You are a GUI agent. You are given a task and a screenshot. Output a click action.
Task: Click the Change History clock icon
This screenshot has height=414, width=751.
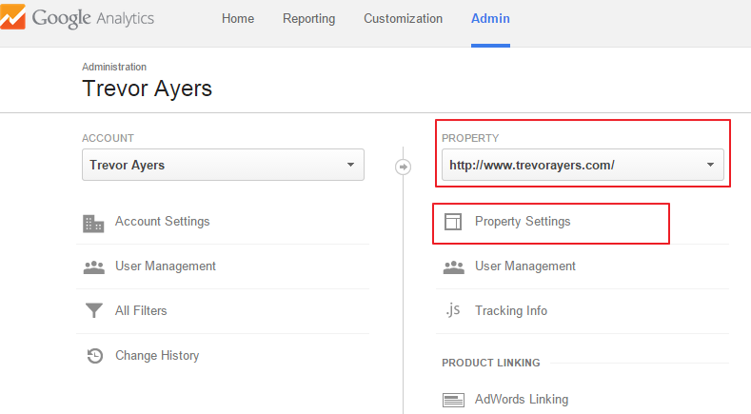95,356
